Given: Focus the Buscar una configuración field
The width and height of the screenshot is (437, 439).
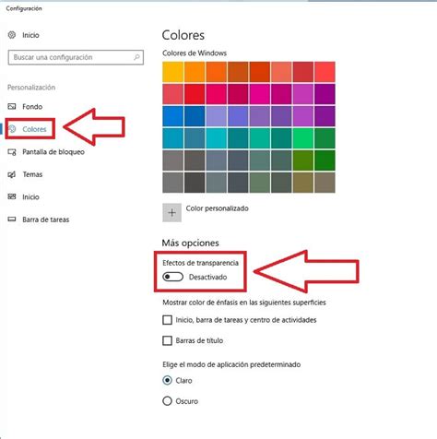Looking at the screenshot, I should click(x=76, y=57).
